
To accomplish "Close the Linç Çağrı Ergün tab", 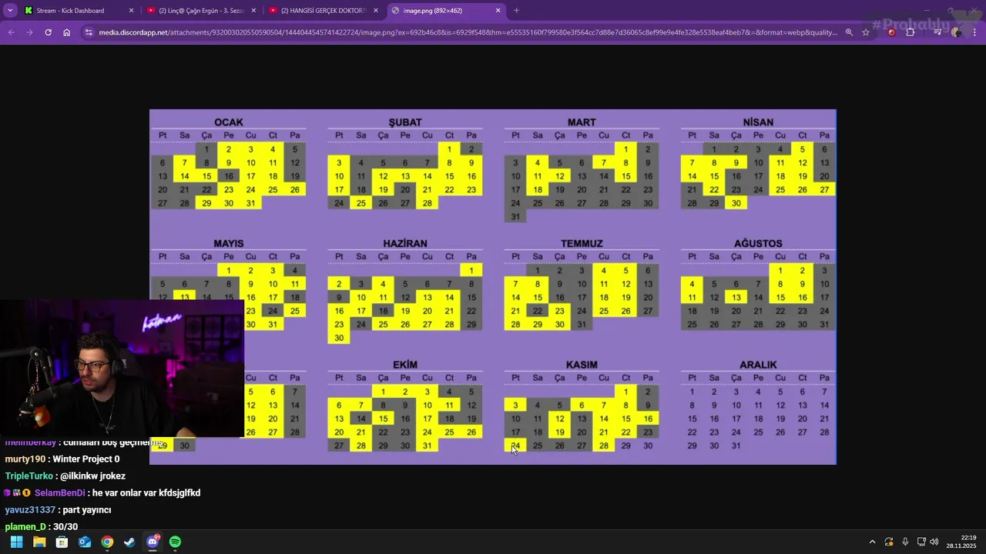I will point(253,11).
